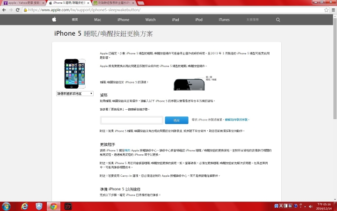
Task: Click the SSL padlock icon in address bar
Action: click(x=25, y=10)
